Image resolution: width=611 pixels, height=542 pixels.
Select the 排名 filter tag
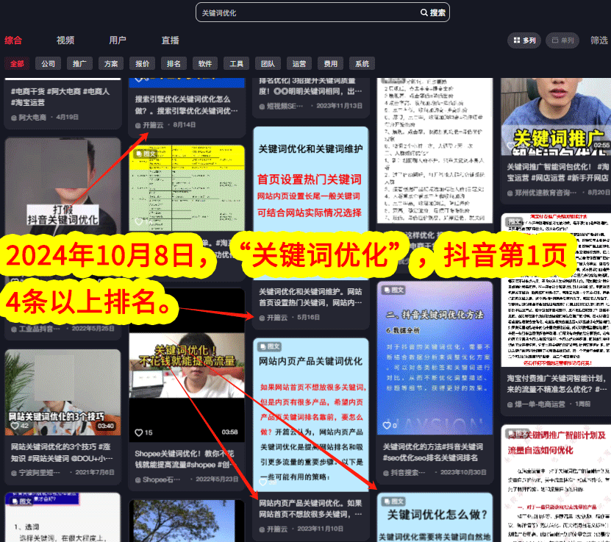(x=174, y=63)
